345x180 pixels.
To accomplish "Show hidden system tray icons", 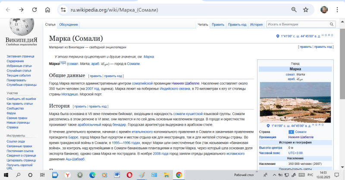I will tap(274, 175).
